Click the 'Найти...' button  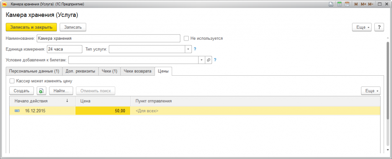tap(61, 91)
